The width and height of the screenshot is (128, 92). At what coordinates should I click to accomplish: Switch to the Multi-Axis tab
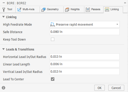pyautogui.click(x=28, y=9)
